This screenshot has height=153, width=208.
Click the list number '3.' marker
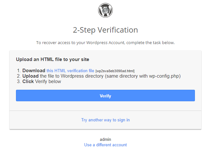coord(19,81)
